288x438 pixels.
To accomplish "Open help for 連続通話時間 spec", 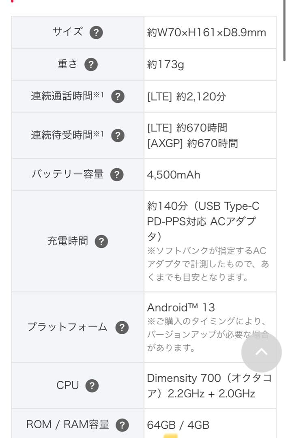I will pyautogui.click(x=117, y=96).
